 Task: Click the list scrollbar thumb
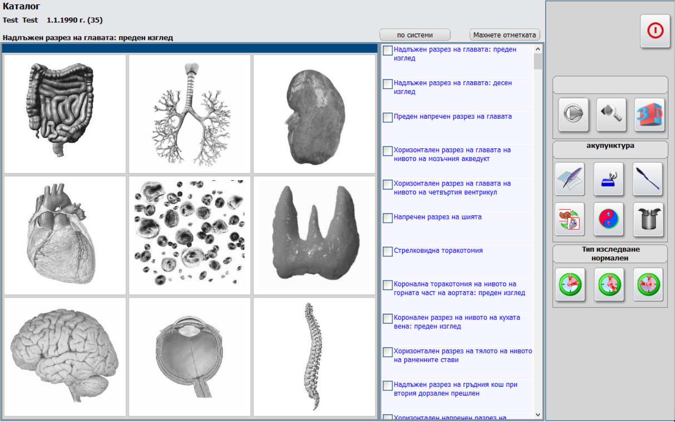[538, 62]
